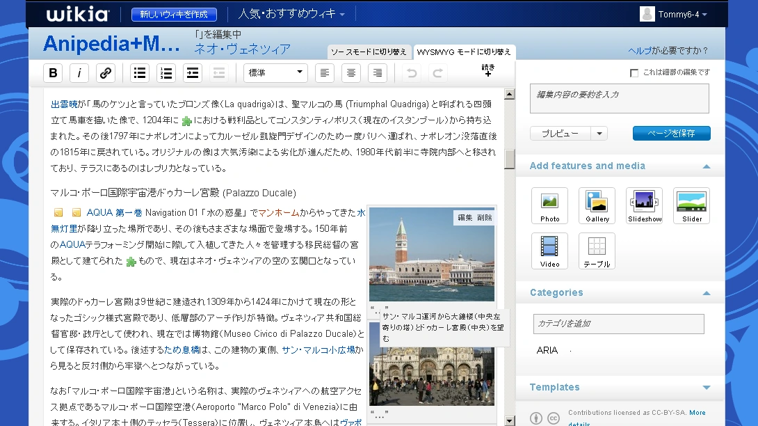Screen dimensions: 758x426
Task: Switch to WYSIWYG mode tab
Action: (x=464, y=52)
